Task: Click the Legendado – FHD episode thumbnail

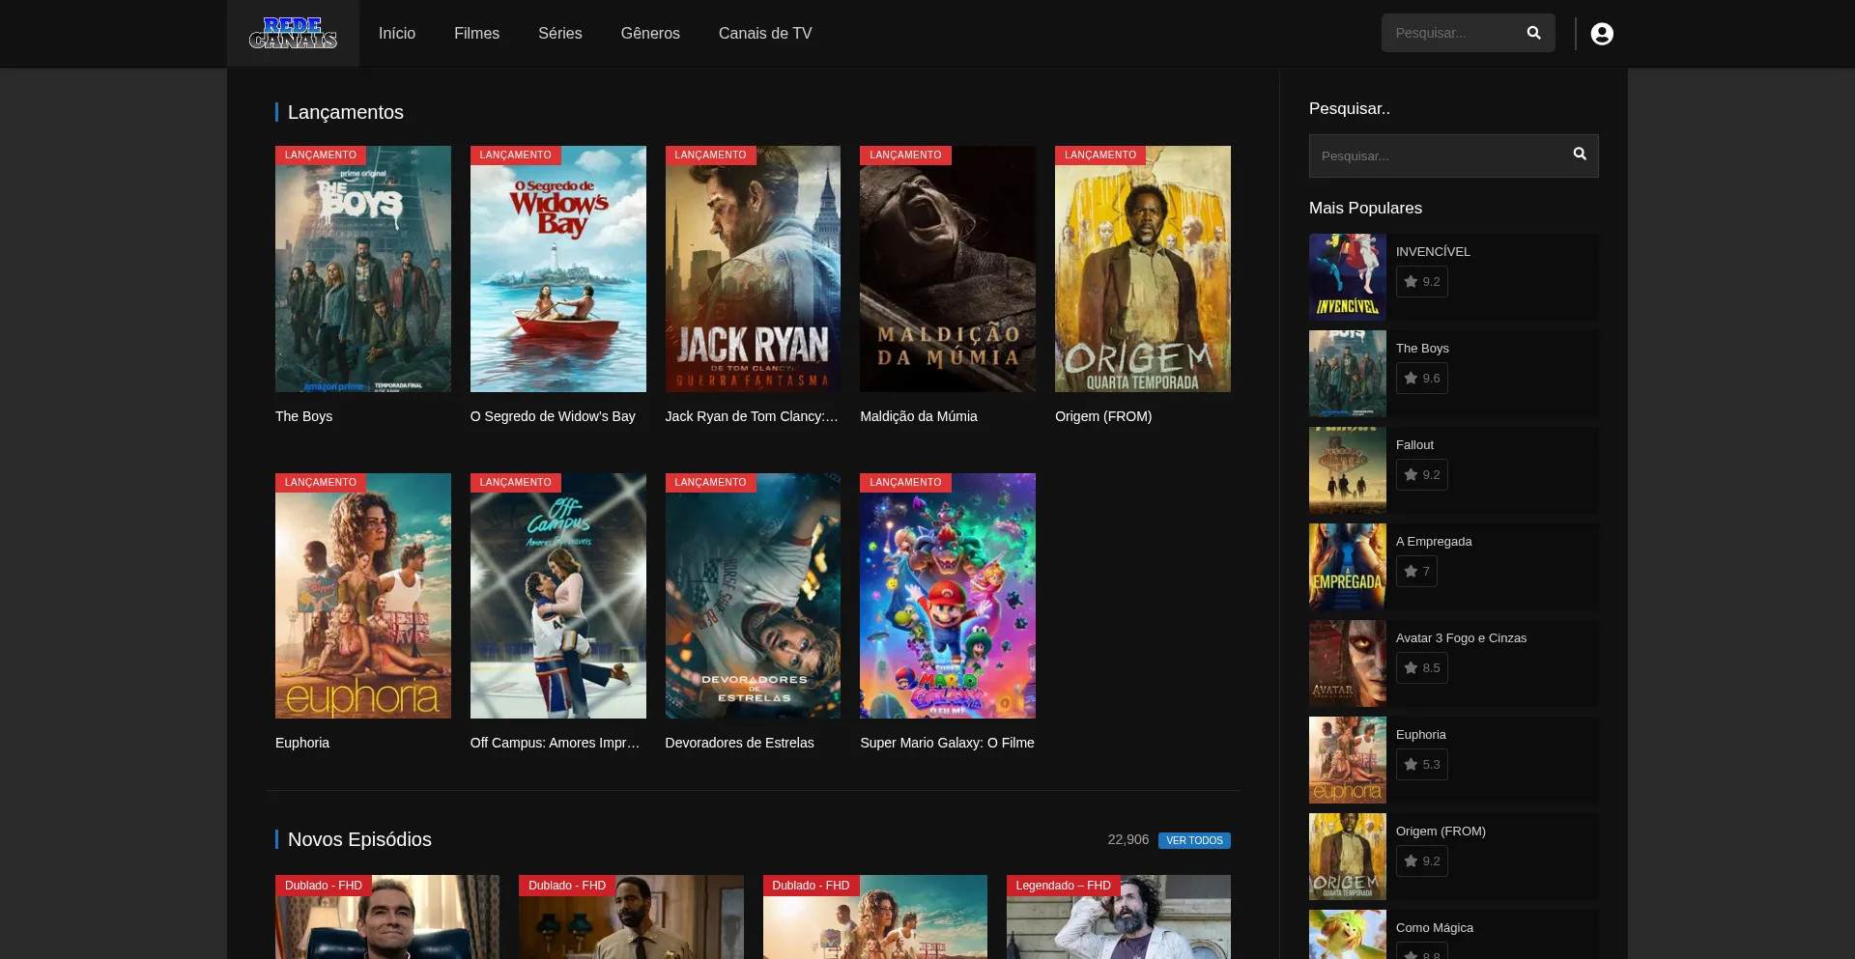Action: click(1119, 917)
